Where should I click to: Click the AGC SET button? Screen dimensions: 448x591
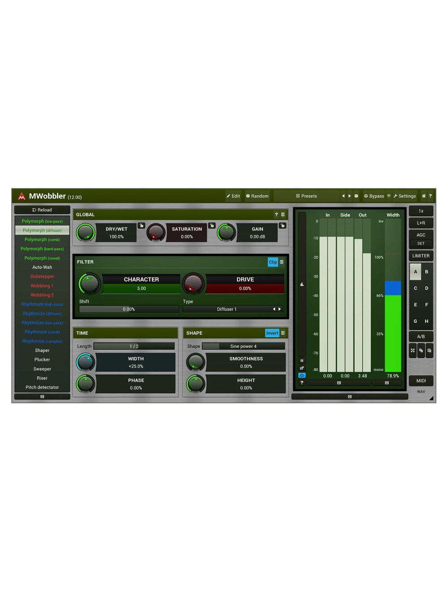coord(421,243)
